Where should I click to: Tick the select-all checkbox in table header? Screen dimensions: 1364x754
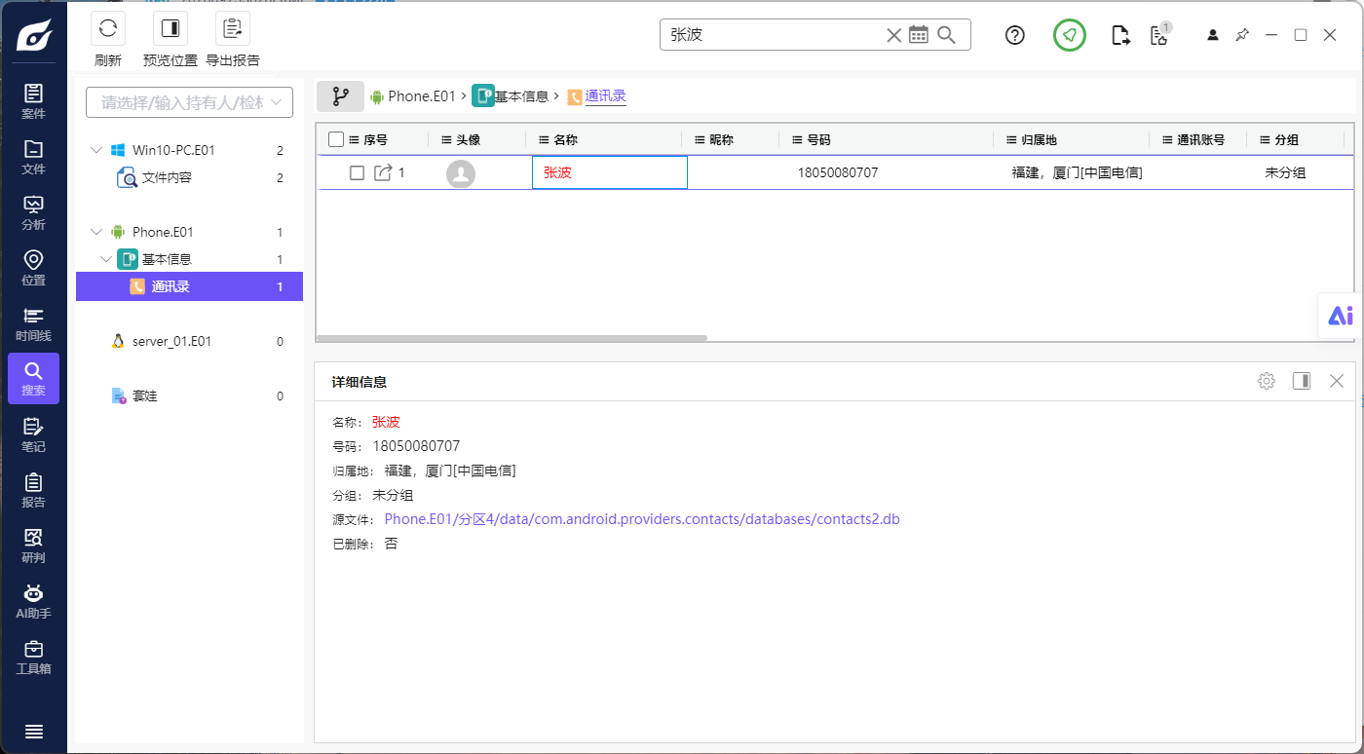[x=336, y=139]
